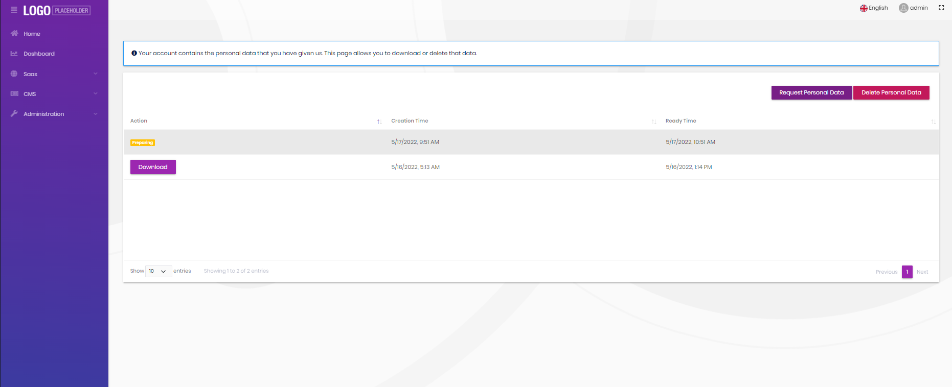952x387 pixels.
Task: Click the Action column header
Action: (x=139, y=121)
